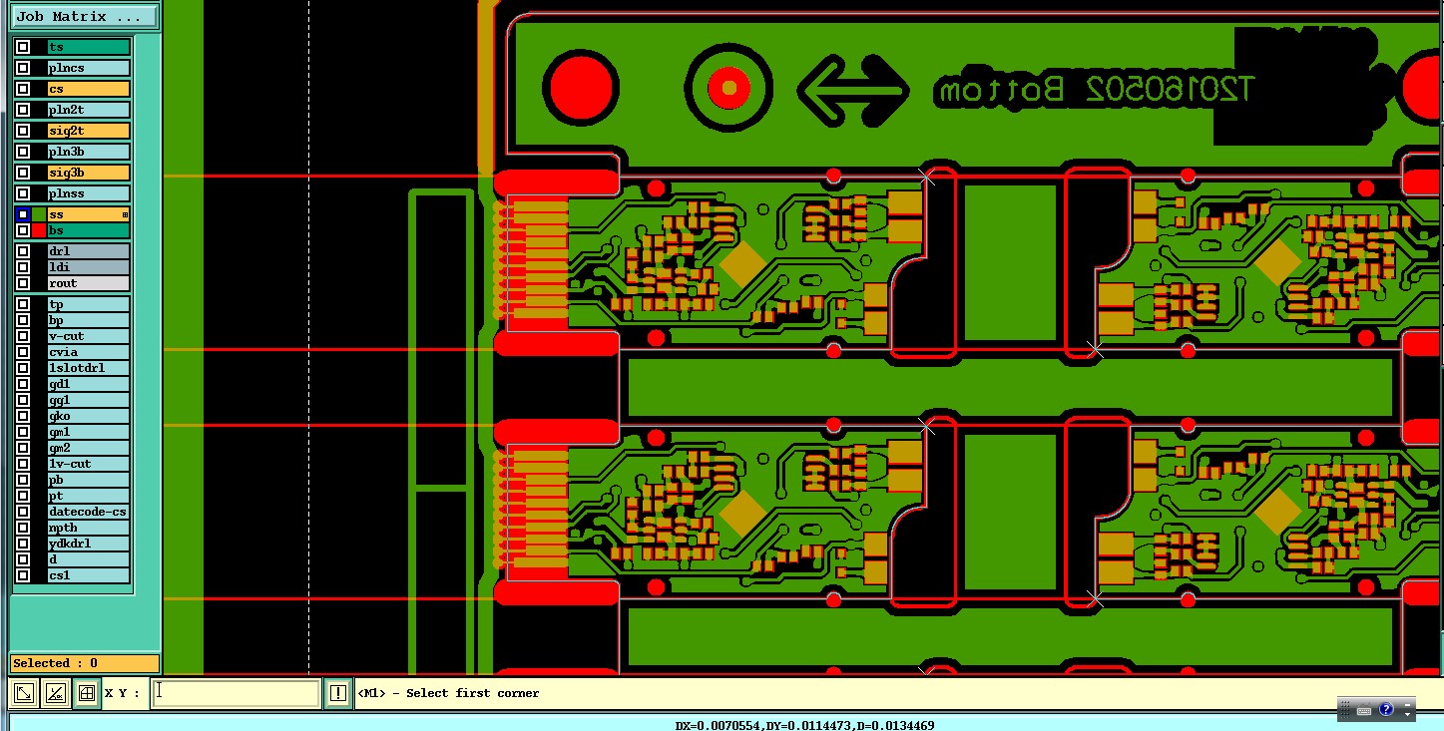
Task: Select the cvia layer name
Action: point(89,352)
